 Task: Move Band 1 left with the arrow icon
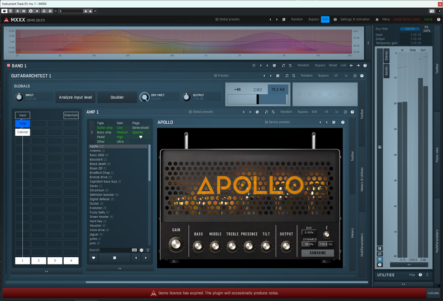coord(351,65)
